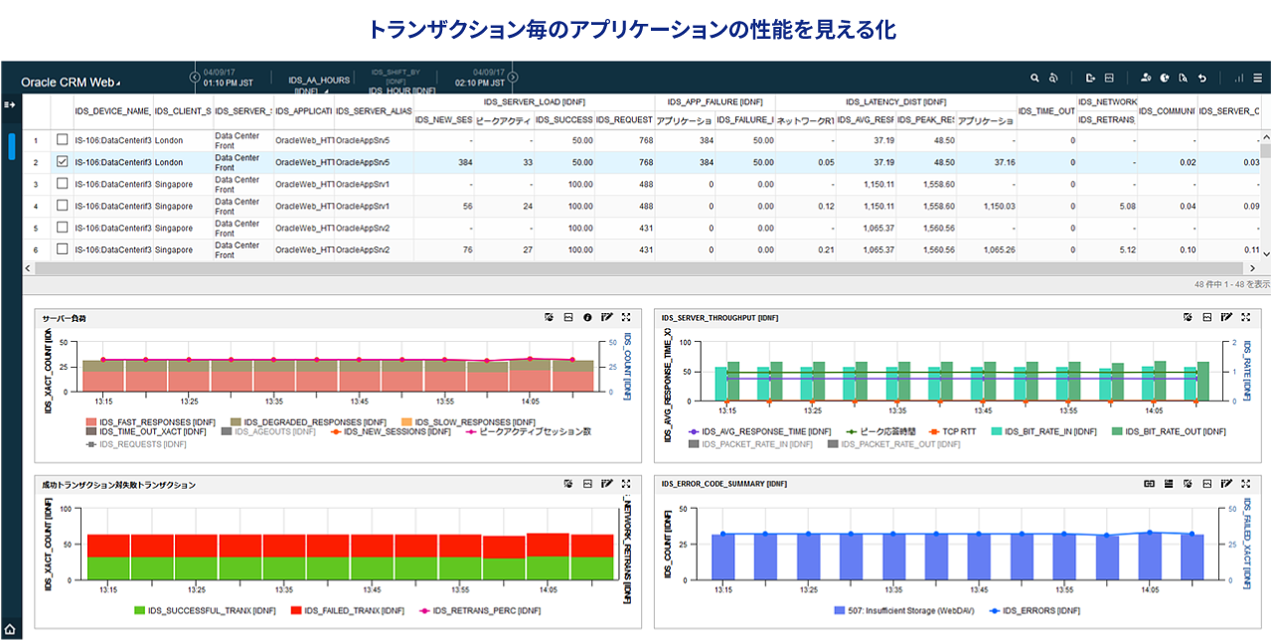Viewport: 1272px width, 641px height.
Task: Tick the checkbox for row 4 Singapore
Action: coord(63,206)
